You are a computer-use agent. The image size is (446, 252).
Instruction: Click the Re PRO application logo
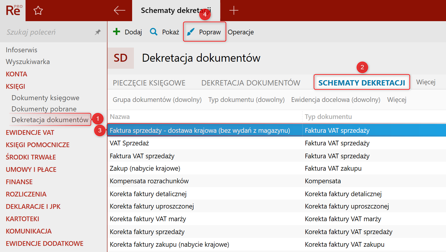click(13, 11)
